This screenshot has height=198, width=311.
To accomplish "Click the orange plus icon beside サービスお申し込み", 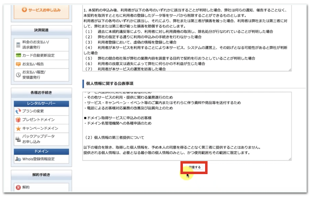I will coord(25,10).
